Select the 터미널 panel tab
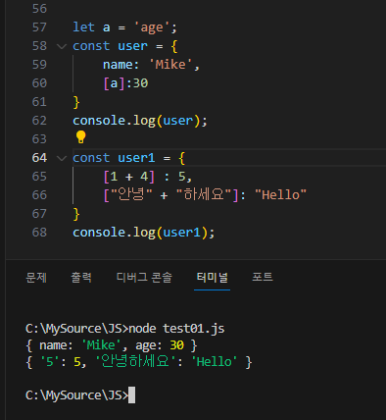This screenshot has height=420, width=386. pyautogui.click(x=212, y=278)
